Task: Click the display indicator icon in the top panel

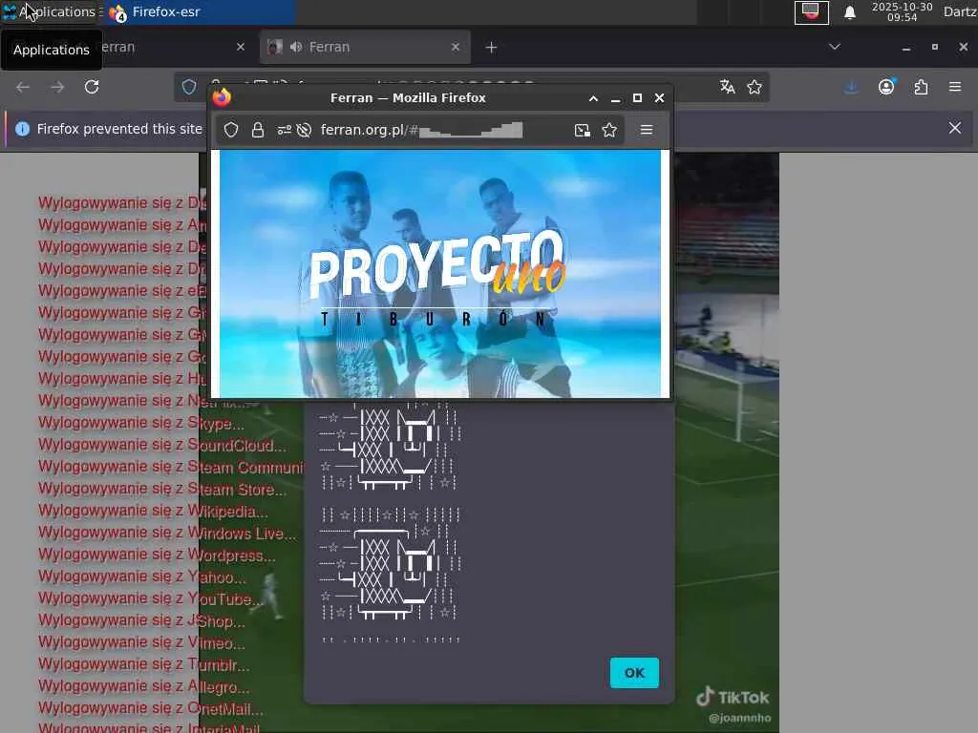Action: 812,11
